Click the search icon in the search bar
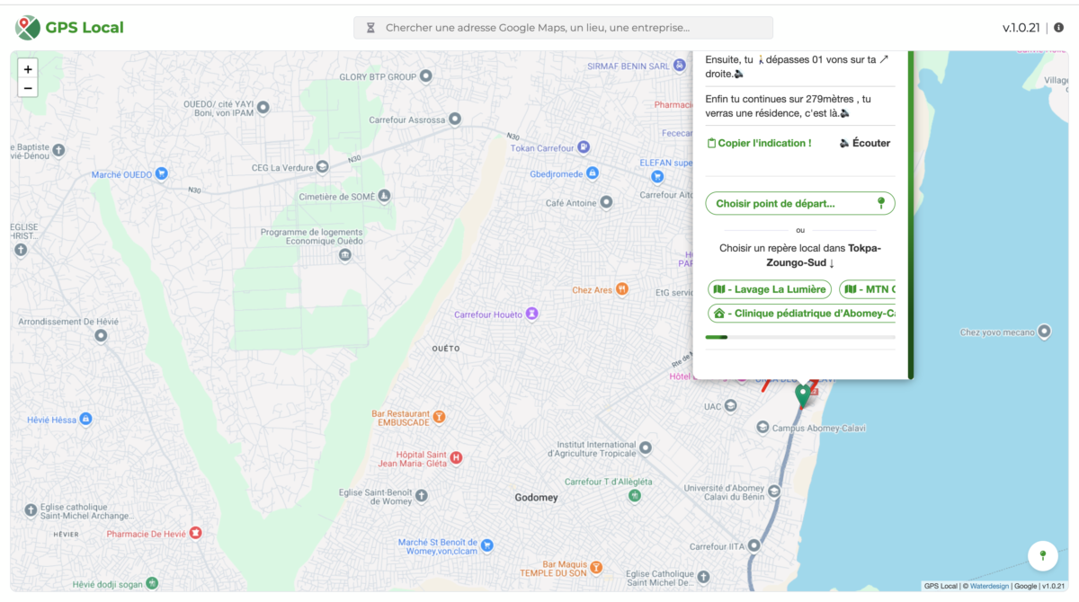 [370, 28]
